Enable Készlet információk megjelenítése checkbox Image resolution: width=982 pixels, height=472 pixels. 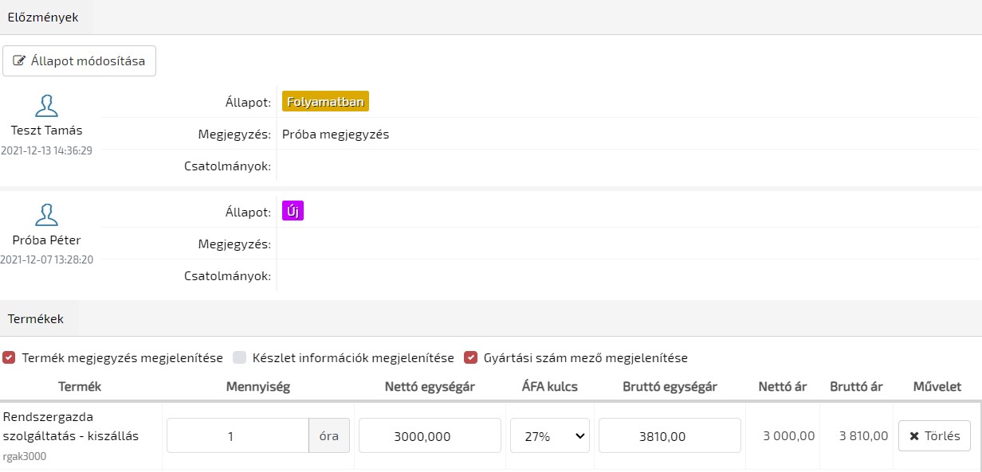tap(239, 358)
